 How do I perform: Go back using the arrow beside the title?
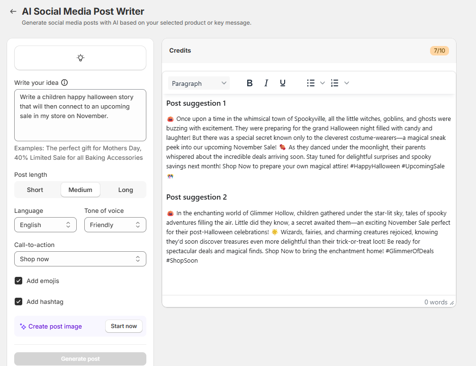[13, 11]
